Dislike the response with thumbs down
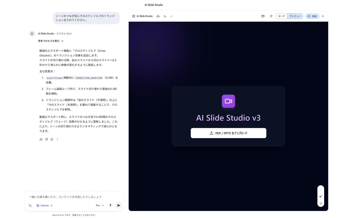 (x=46, y=139)
